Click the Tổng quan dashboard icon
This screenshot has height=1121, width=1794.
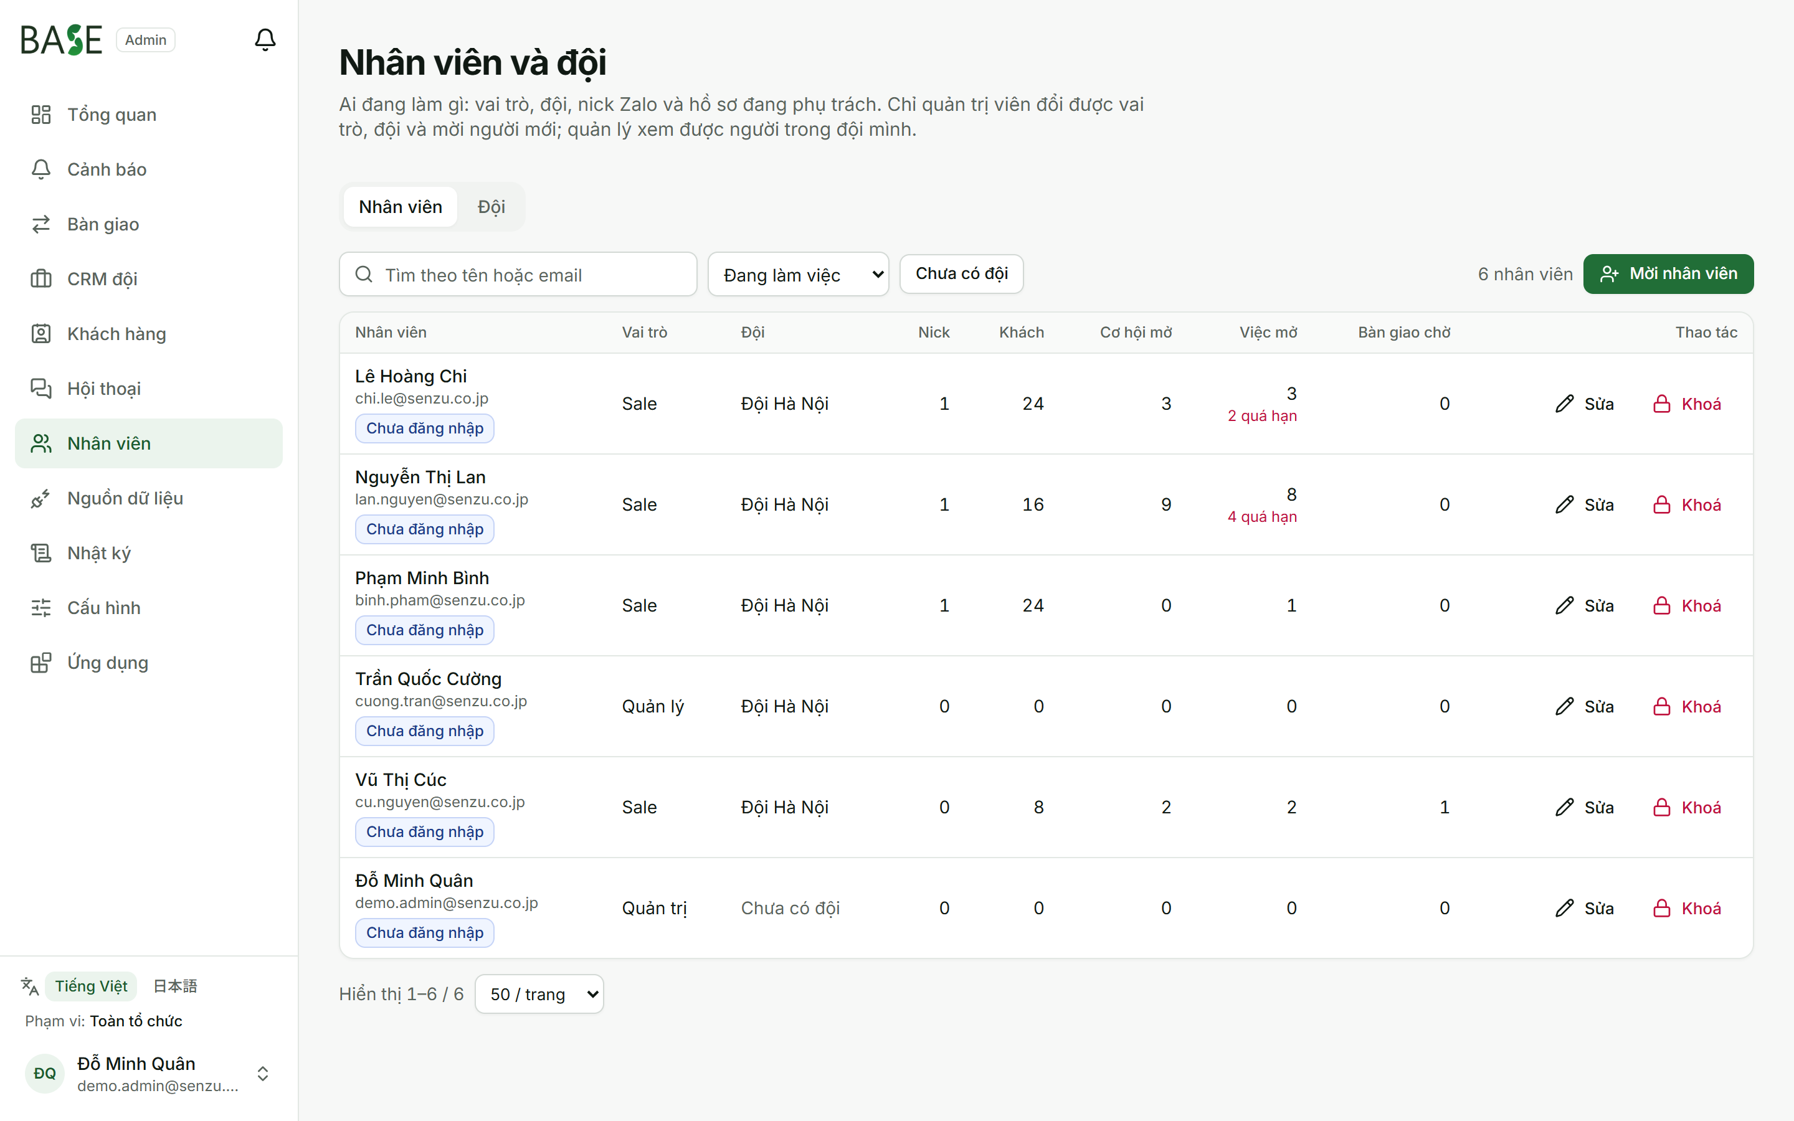(x=40, y=114)
